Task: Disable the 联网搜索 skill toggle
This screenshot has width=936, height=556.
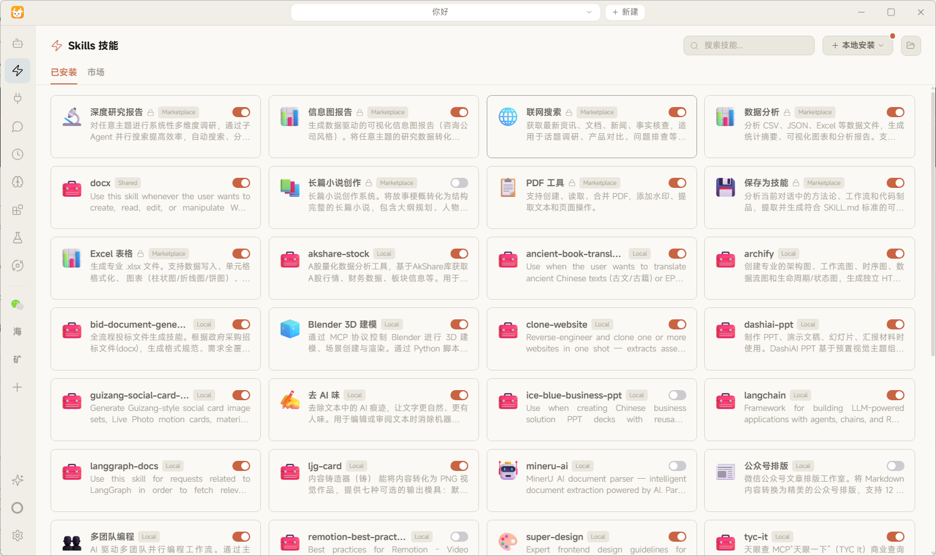Action: pos(677,112)
